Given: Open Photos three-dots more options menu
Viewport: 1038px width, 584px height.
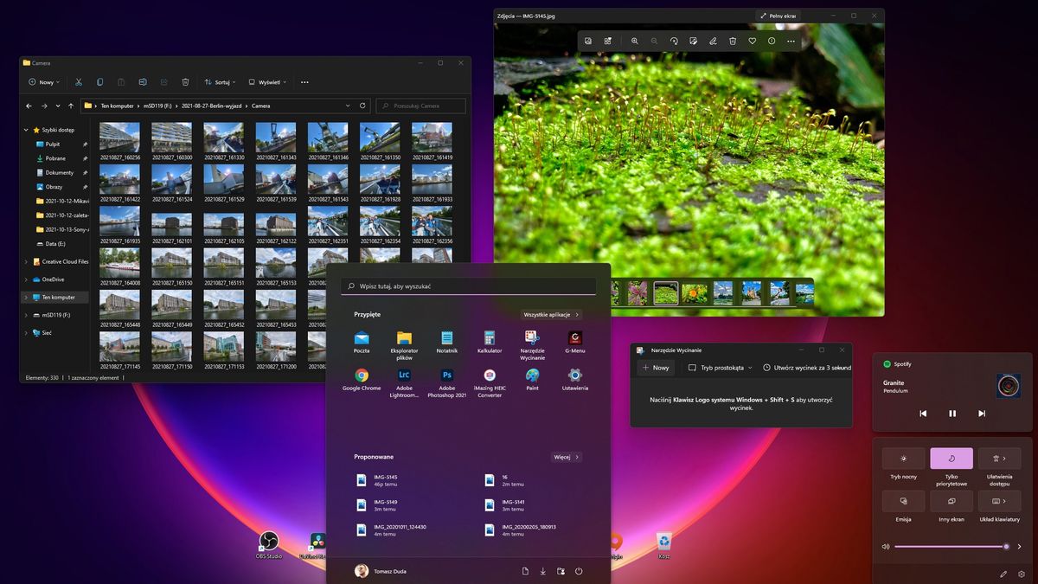Looking at the screenshot, I should pos(791,41).
